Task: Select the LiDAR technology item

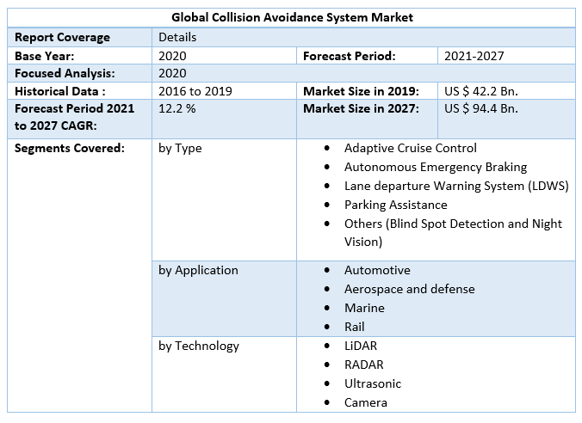Action: pos(360,346)
